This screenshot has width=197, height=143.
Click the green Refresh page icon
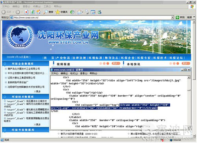pos(33,12)
